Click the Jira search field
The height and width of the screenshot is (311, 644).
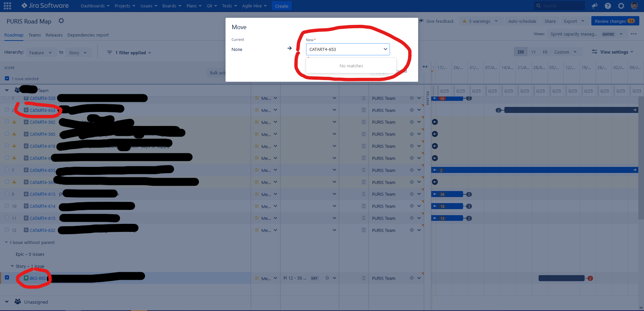(x=559, y=6)
